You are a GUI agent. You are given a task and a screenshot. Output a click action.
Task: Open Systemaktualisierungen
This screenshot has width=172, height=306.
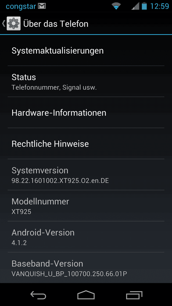click(x=86, y=50)
